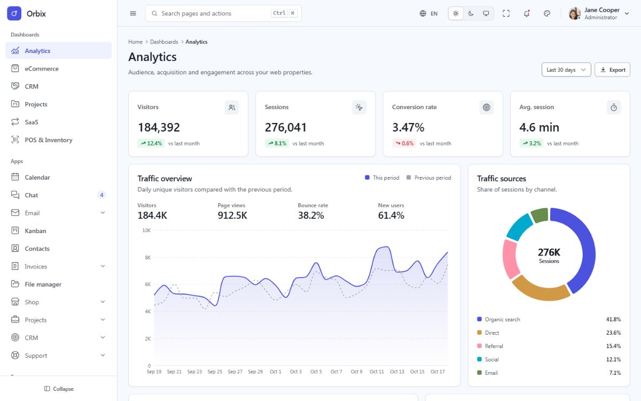Viewport: 641px width, 401px height.
Task: Toggle the hamburger menu icon
Action: point(133,13)
